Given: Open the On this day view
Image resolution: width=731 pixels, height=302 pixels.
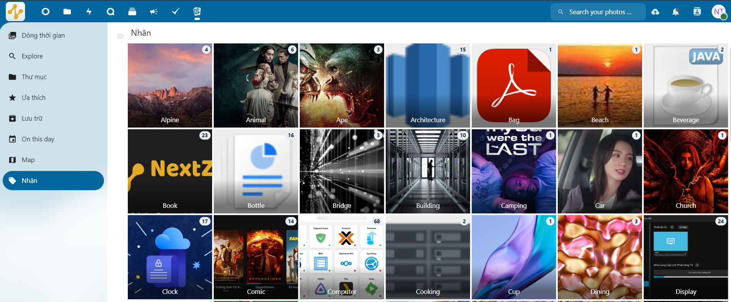Looking at the screenshot, I should point(54,139).
